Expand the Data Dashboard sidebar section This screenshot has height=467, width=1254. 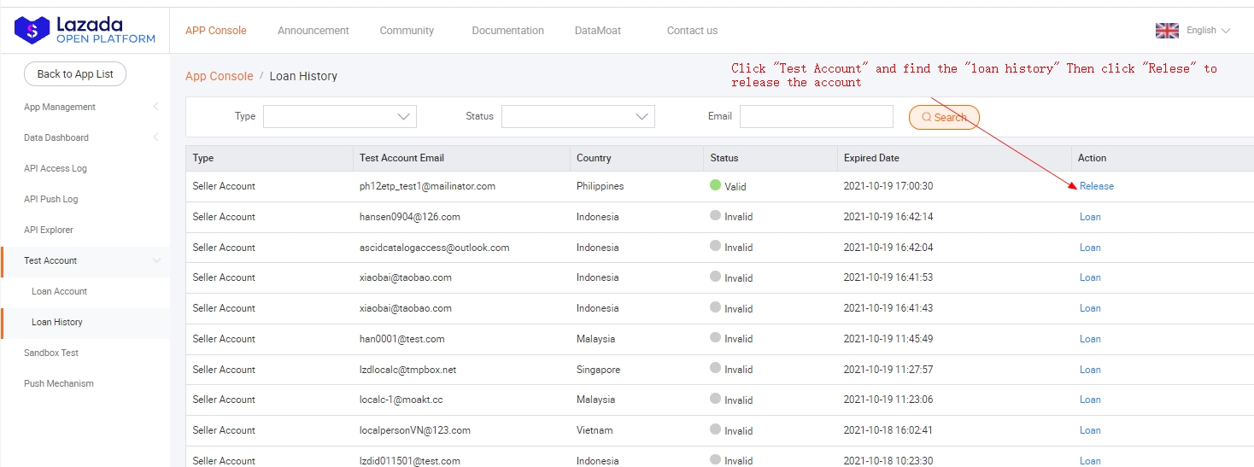(90, 137)
